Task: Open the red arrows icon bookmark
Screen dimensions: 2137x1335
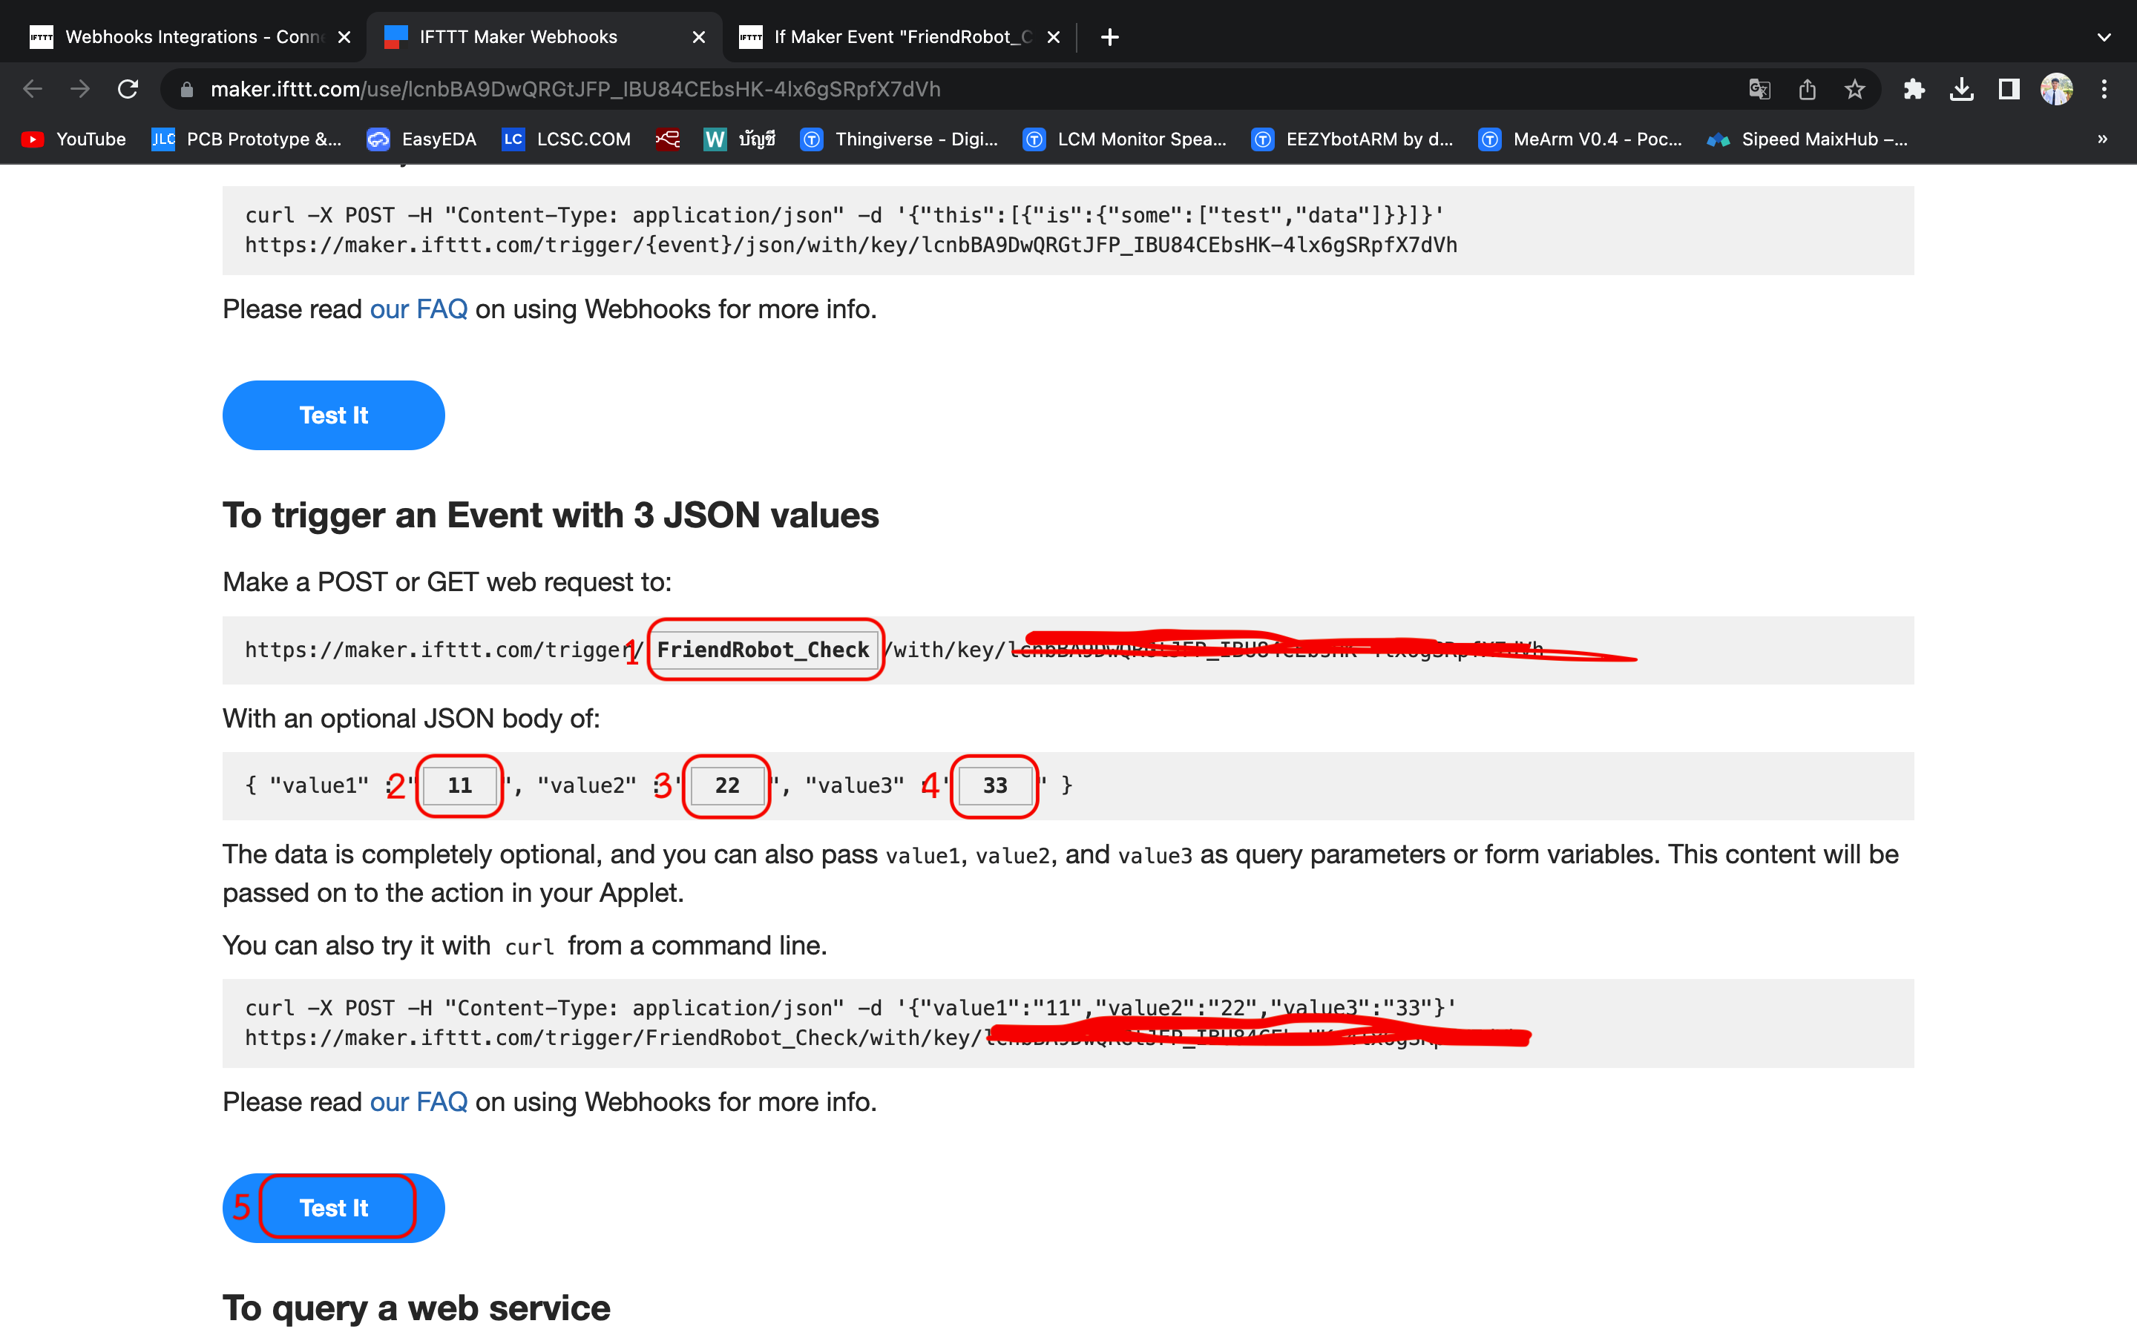Action: tap(668, 139)
